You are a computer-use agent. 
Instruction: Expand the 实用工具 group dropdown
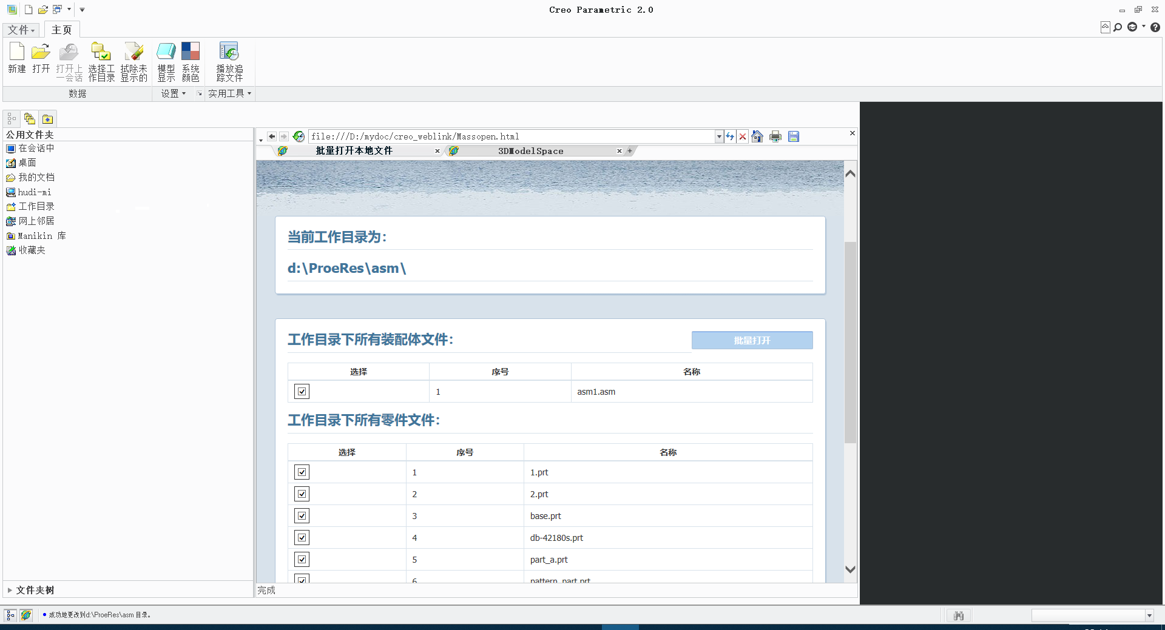pyautogui.click(x=229, y=93)
